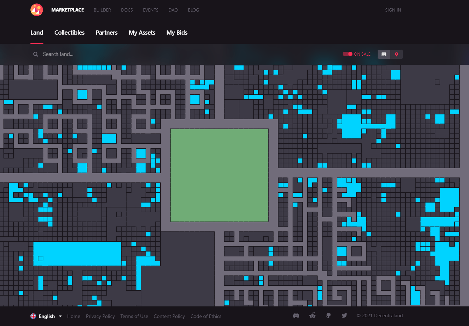This screenshot has width=469, height=326.
Task: Open the Terms of Use link
Action: (x=134, y=316)
